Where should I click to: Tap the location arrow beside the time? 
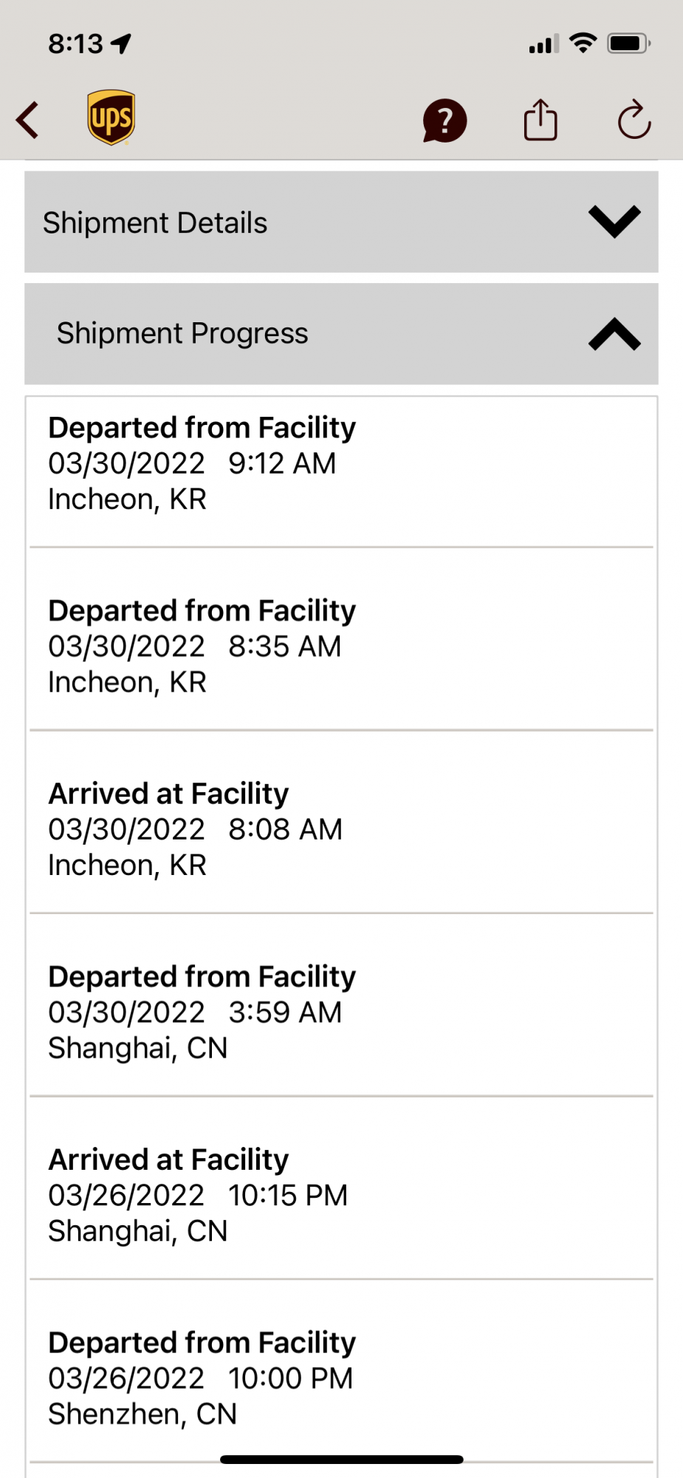point(121,44)
